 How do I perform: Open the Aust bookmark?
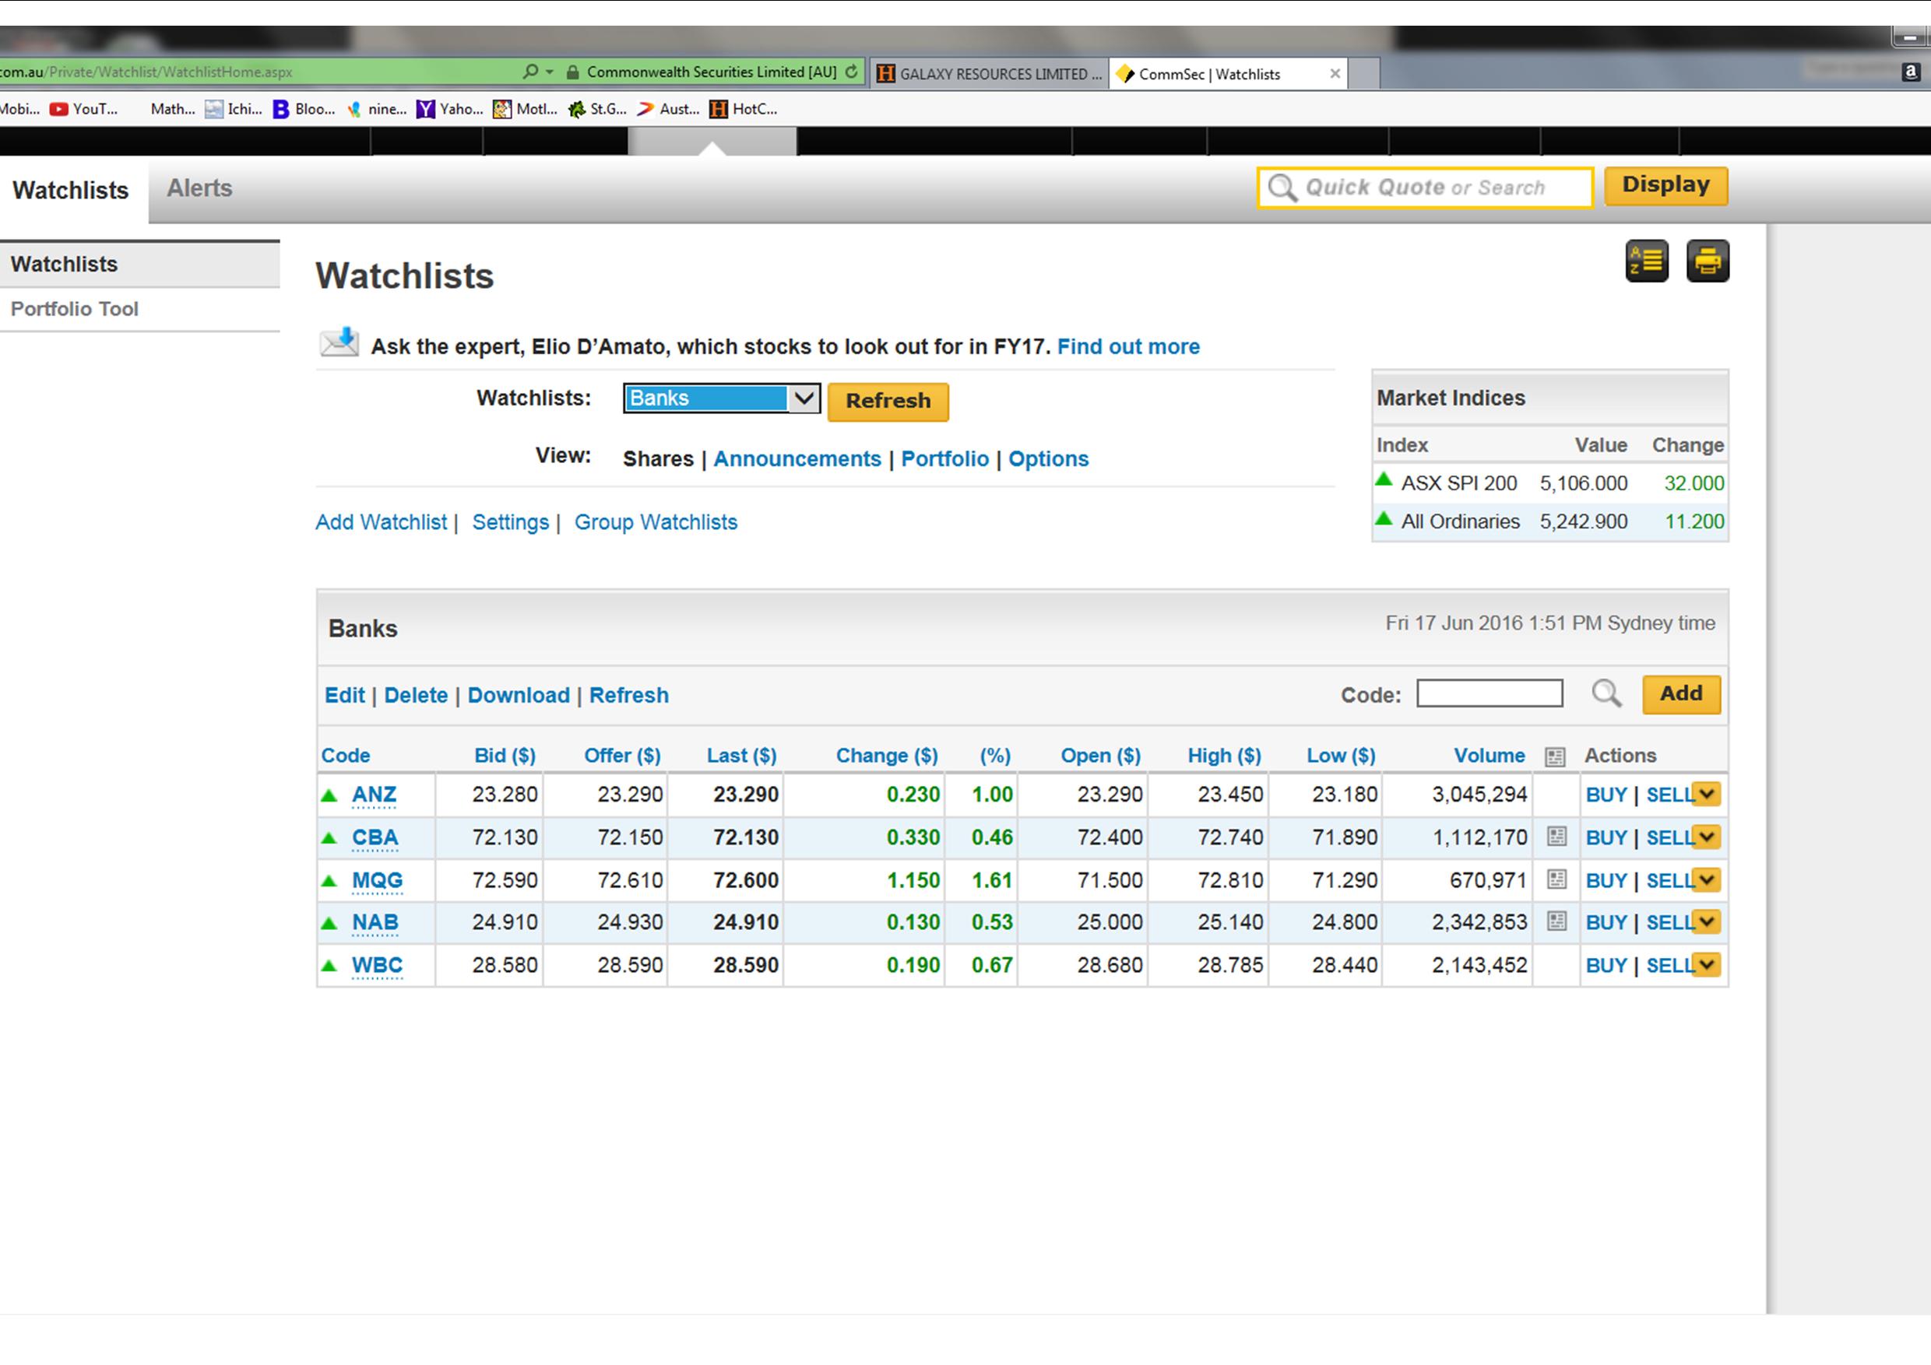point(669,108)
